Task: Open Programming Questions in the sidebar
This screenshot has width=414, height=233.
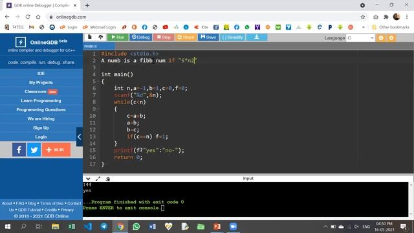Action: click(41, 109)
